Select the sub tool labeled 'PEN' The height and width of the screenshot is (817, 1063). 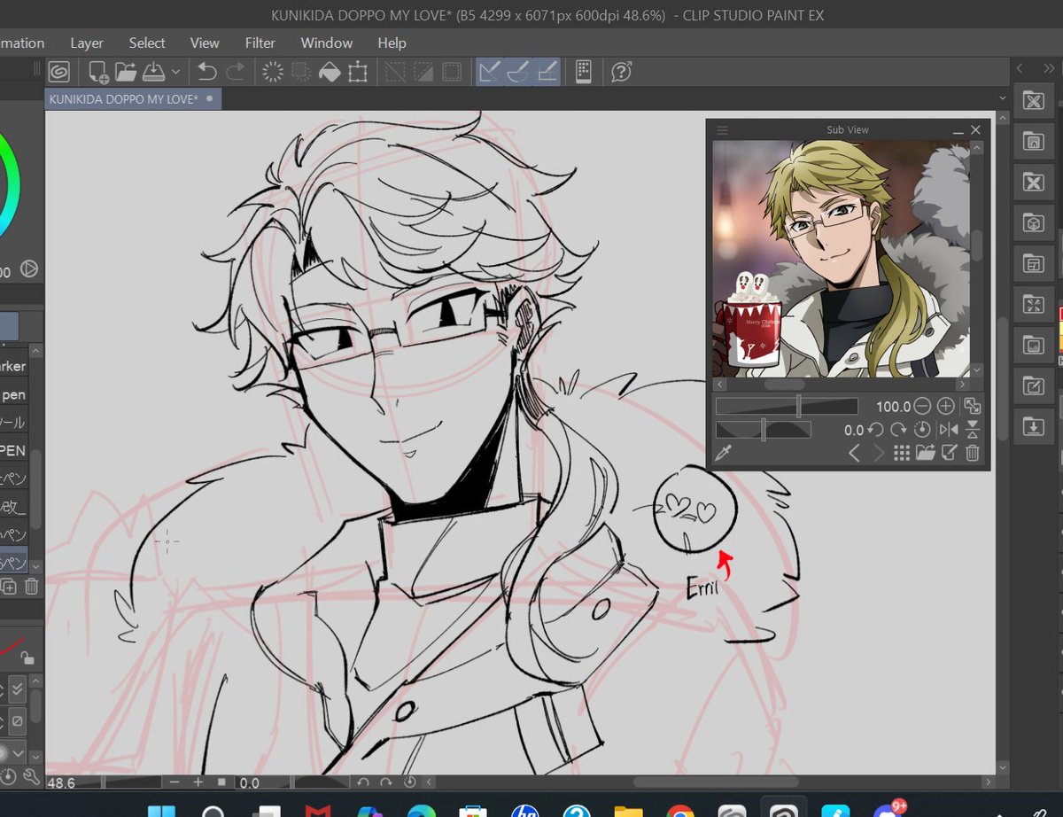(13, 451)
